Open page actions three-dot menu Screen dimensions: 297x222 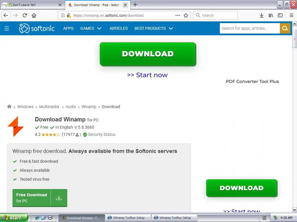click(x=178, y=15)
